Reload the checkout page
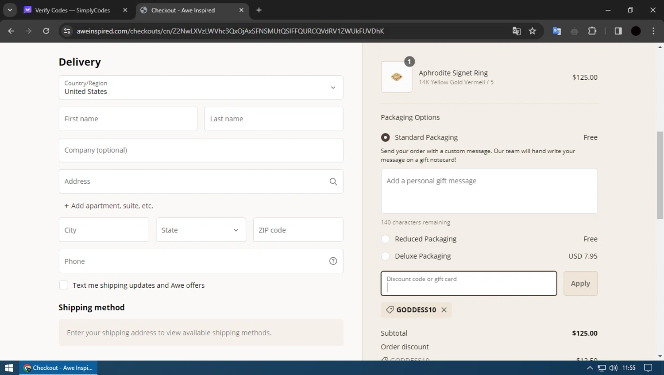664x375 pixels. 46,31
